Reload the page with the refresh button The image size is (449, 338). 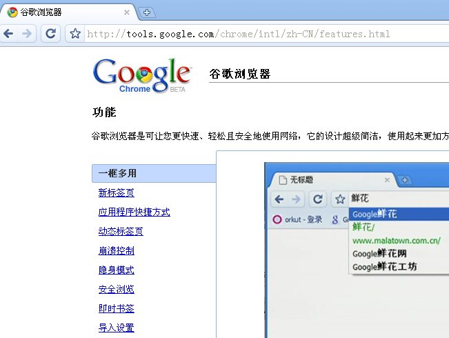[50, 34]
